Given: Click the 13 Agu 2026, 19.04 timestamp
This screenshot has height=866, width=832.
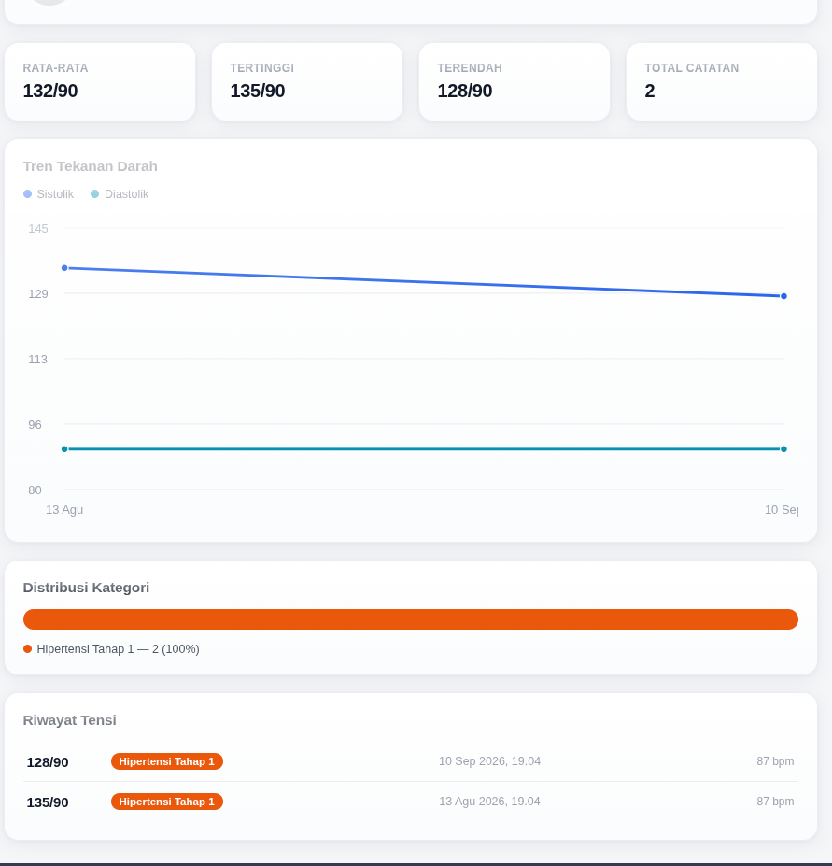Looking at the screenshot, I should point(489,802).
